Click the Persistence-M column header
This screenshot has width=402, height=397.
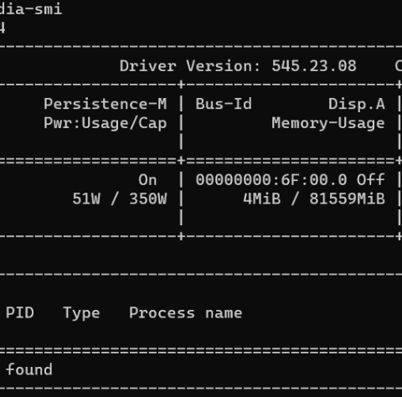pyautogui.click(x=106, y=104)
